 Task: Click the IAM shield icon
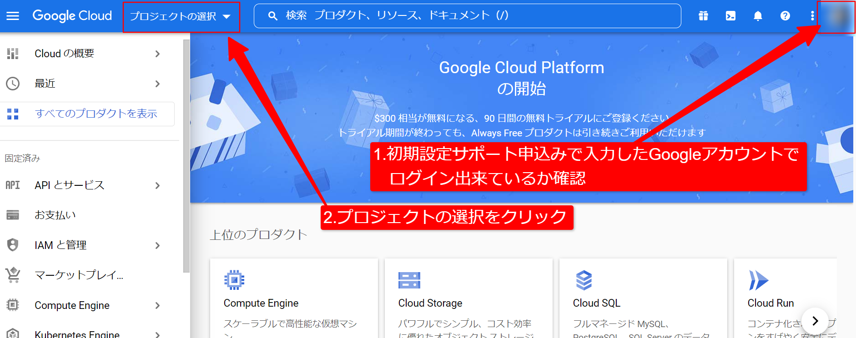[13, 245]
